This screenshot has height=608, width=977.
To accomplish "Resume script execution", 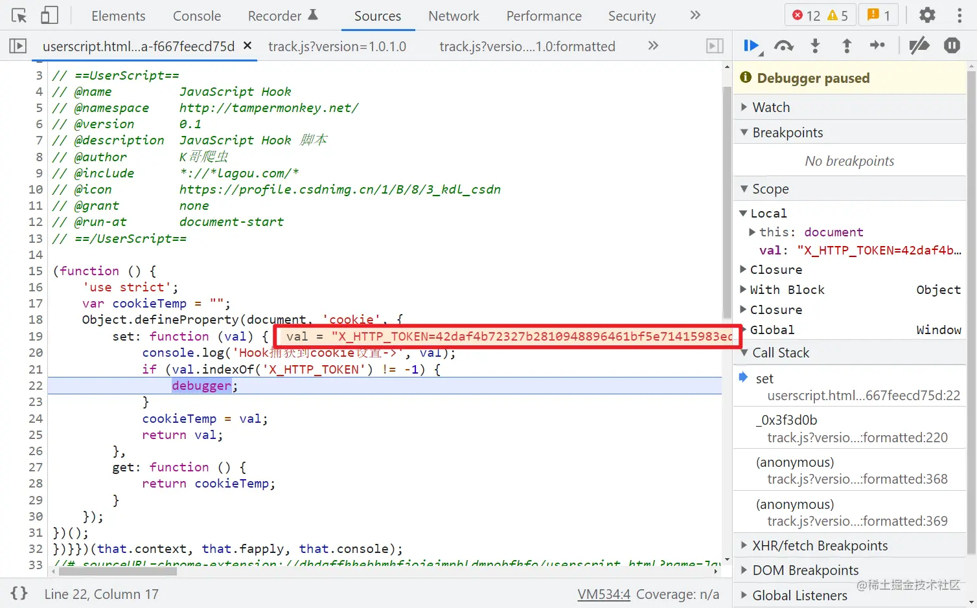I will pyautogui.click(x=752, y=45).
